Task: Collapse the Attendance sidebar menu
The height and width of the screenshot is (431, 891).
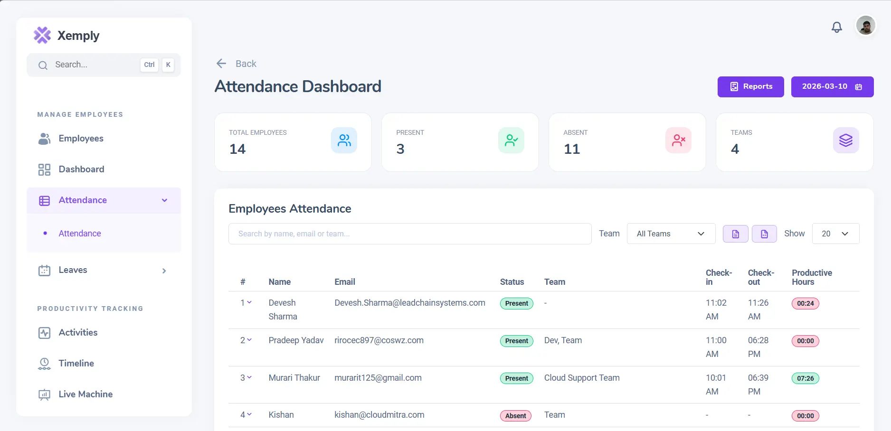Action: pyautogui.click(x=104, y=200)
